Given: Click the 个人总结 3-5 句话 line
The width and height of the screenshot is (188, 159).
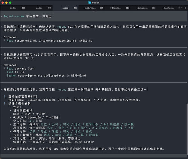Looking at the screenshot, I should tap(26, 121).
